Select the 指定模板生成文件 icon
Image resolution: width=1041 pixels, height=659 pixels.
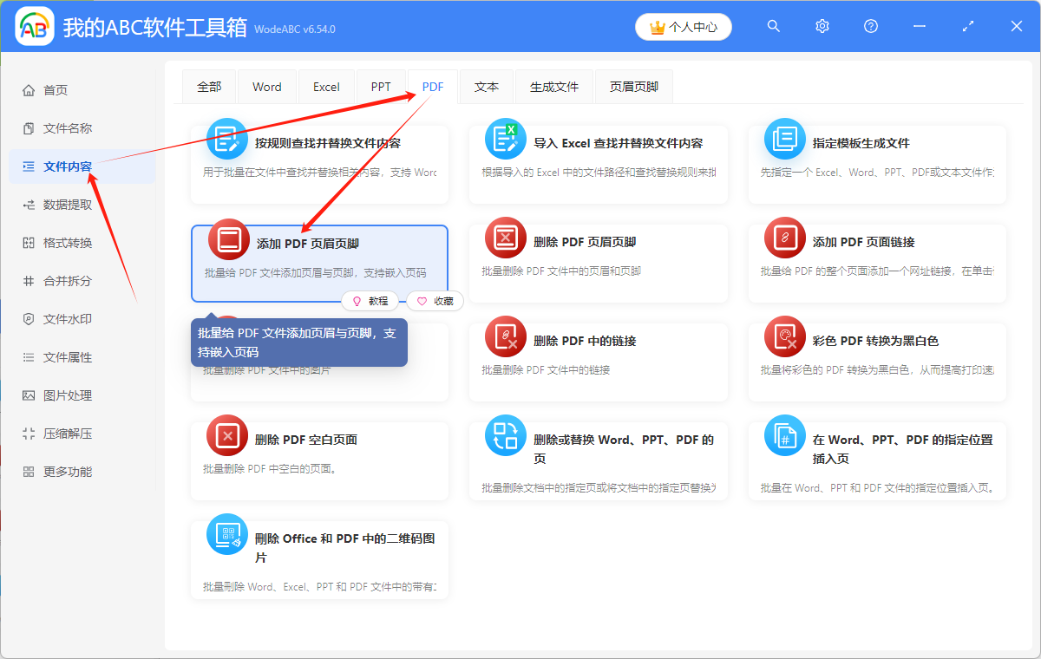(784, 138)
